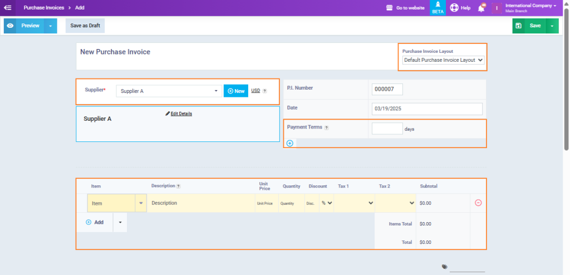Go to Purchase Invoices breadcrumb
Viewport: 570px width, 275px height.
coord(44,8)
